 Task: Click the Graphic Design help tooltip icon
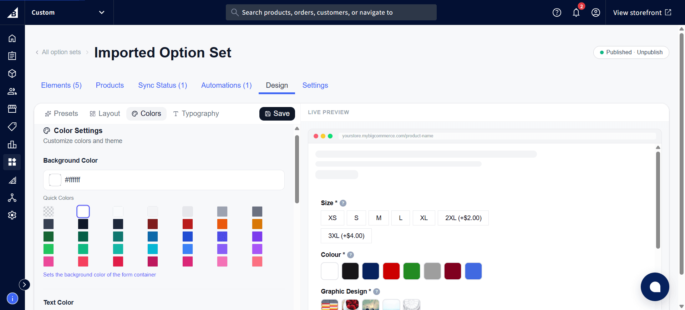(x=376, y=291)
